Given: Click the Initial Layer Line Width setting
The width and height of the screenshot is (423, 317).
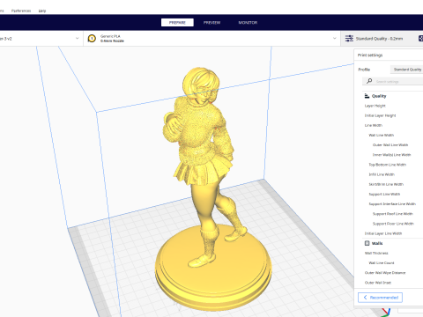Looking at the screenshot, I should pos(383,233).
